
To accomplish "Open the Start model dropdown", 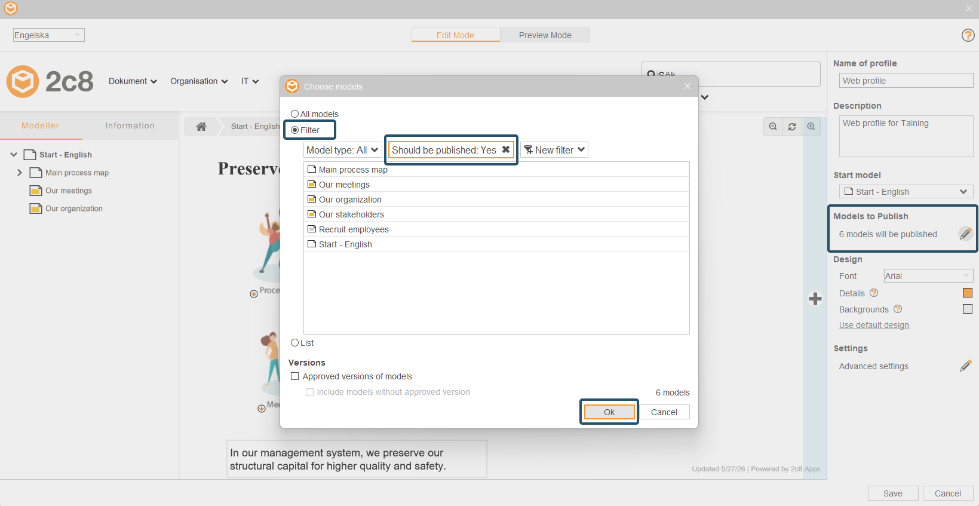I will pyautogui.click(x=906, y=192).
